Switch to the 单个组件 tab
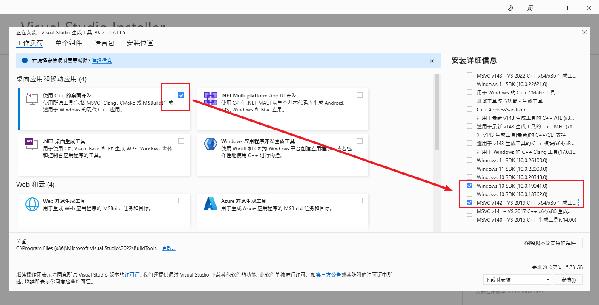 coord(68,43)
